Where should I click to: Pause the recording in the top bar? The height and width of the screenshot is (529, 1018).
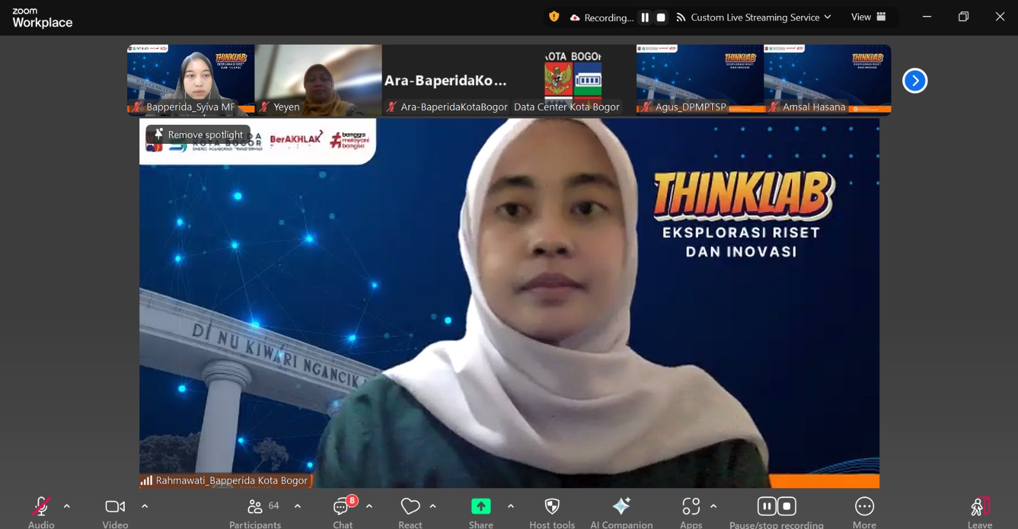(645, 18)
